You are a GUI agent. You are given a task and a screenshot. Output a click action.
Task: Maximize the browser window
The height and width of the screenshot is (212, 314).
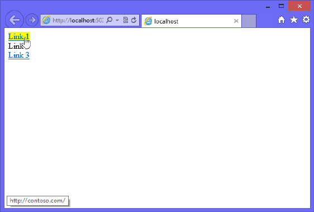click(x=282, y=6)
